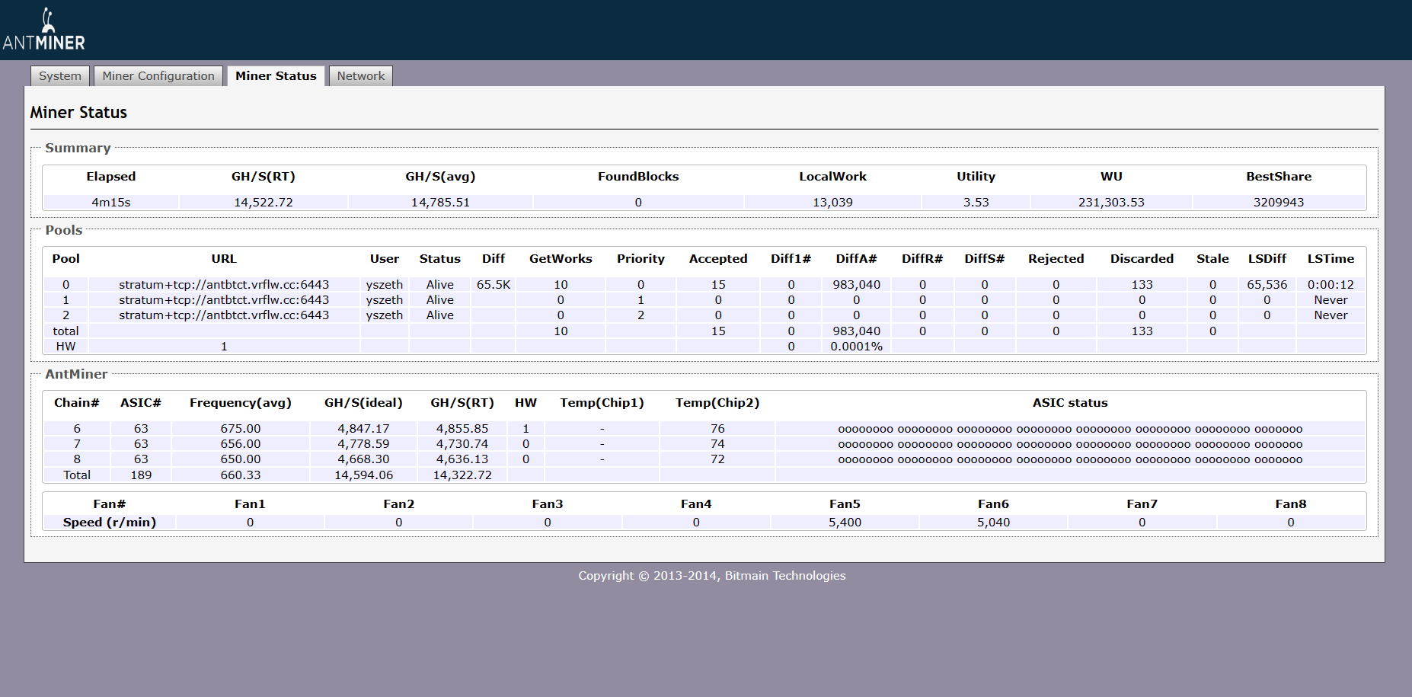Viewport: 1412px width, 697px height.
Task: Click the Antminer logo
Action: [43, 29]
